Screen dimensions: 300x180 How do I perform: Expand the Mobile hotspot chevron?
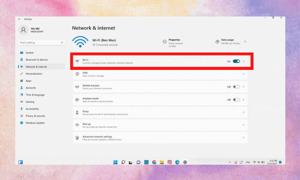243,87
